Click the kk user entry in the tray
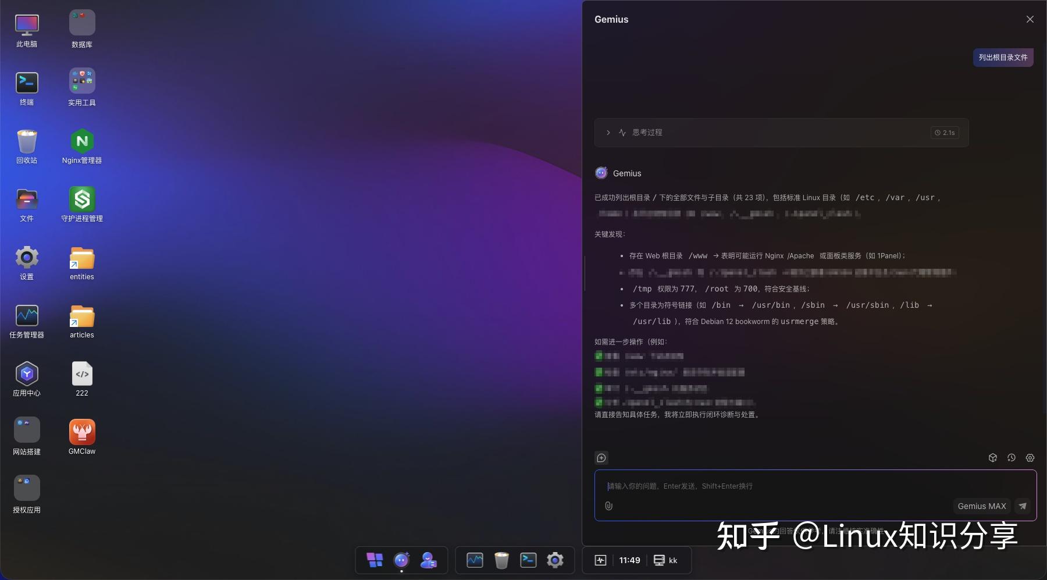Screen dimensions: 1047x580 [x=665, y=560]
